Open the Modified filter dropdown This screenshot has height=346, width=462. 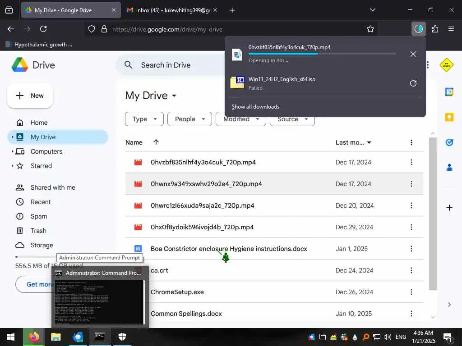tap(241, 119)
